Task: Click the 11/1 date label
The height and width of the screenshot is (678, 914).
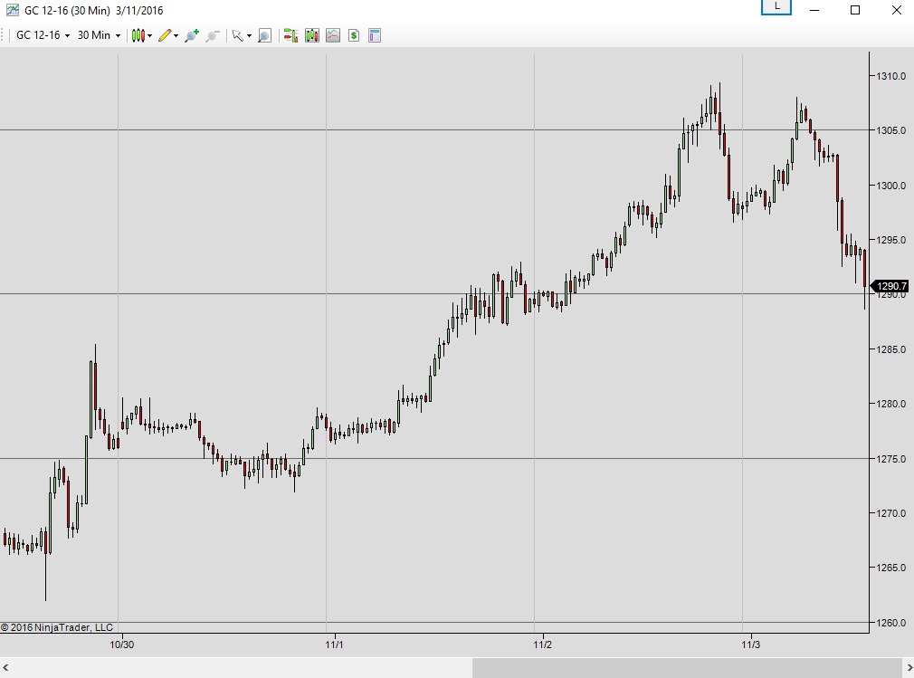Action: 335,645
